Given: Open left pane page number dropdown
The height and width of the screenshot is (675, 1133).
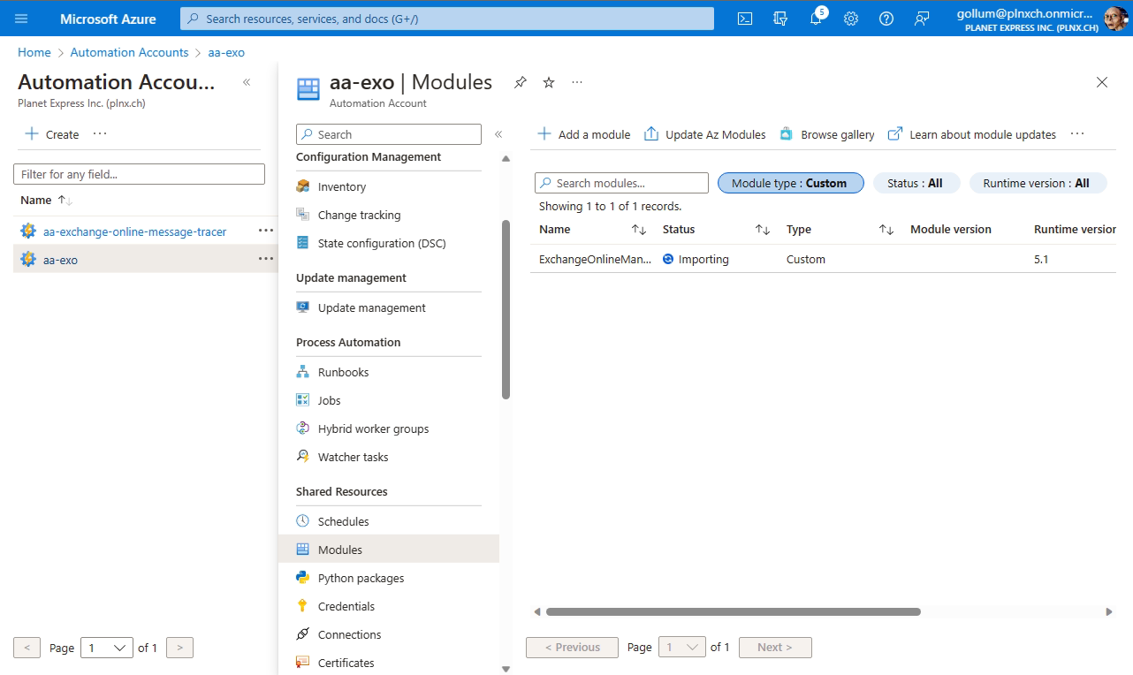Looking at the screenshot, I should tap(106, 648).
